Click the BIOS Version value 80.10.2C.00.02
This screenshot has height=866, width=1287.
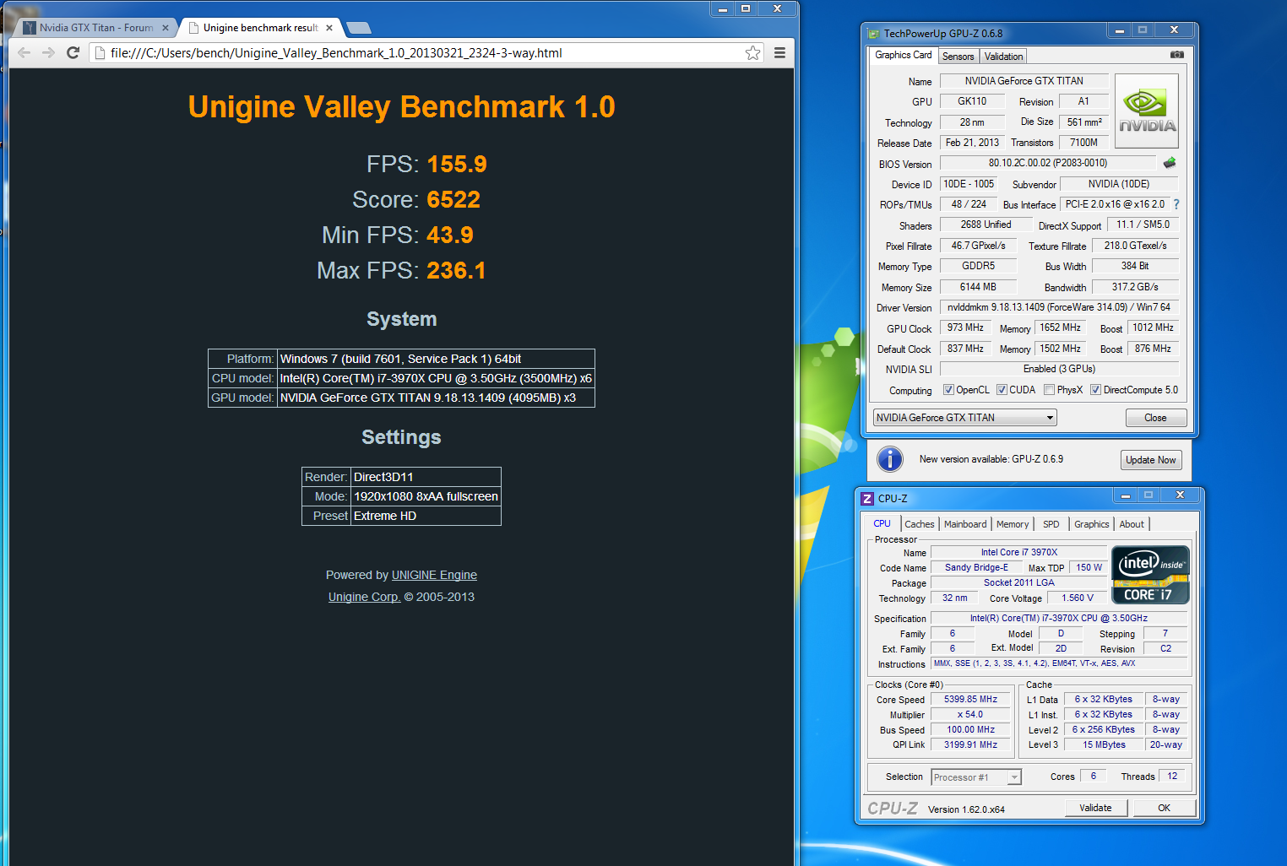click(x=1047, y=163)
